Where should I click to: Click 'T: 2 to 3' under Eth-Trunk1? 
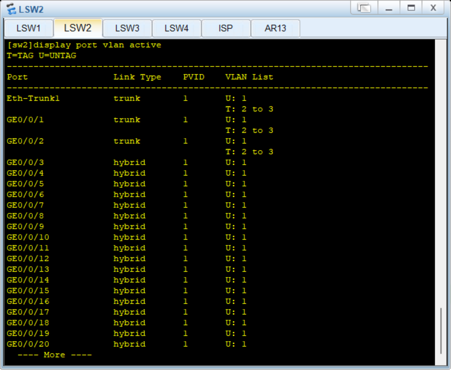point(249,109)
